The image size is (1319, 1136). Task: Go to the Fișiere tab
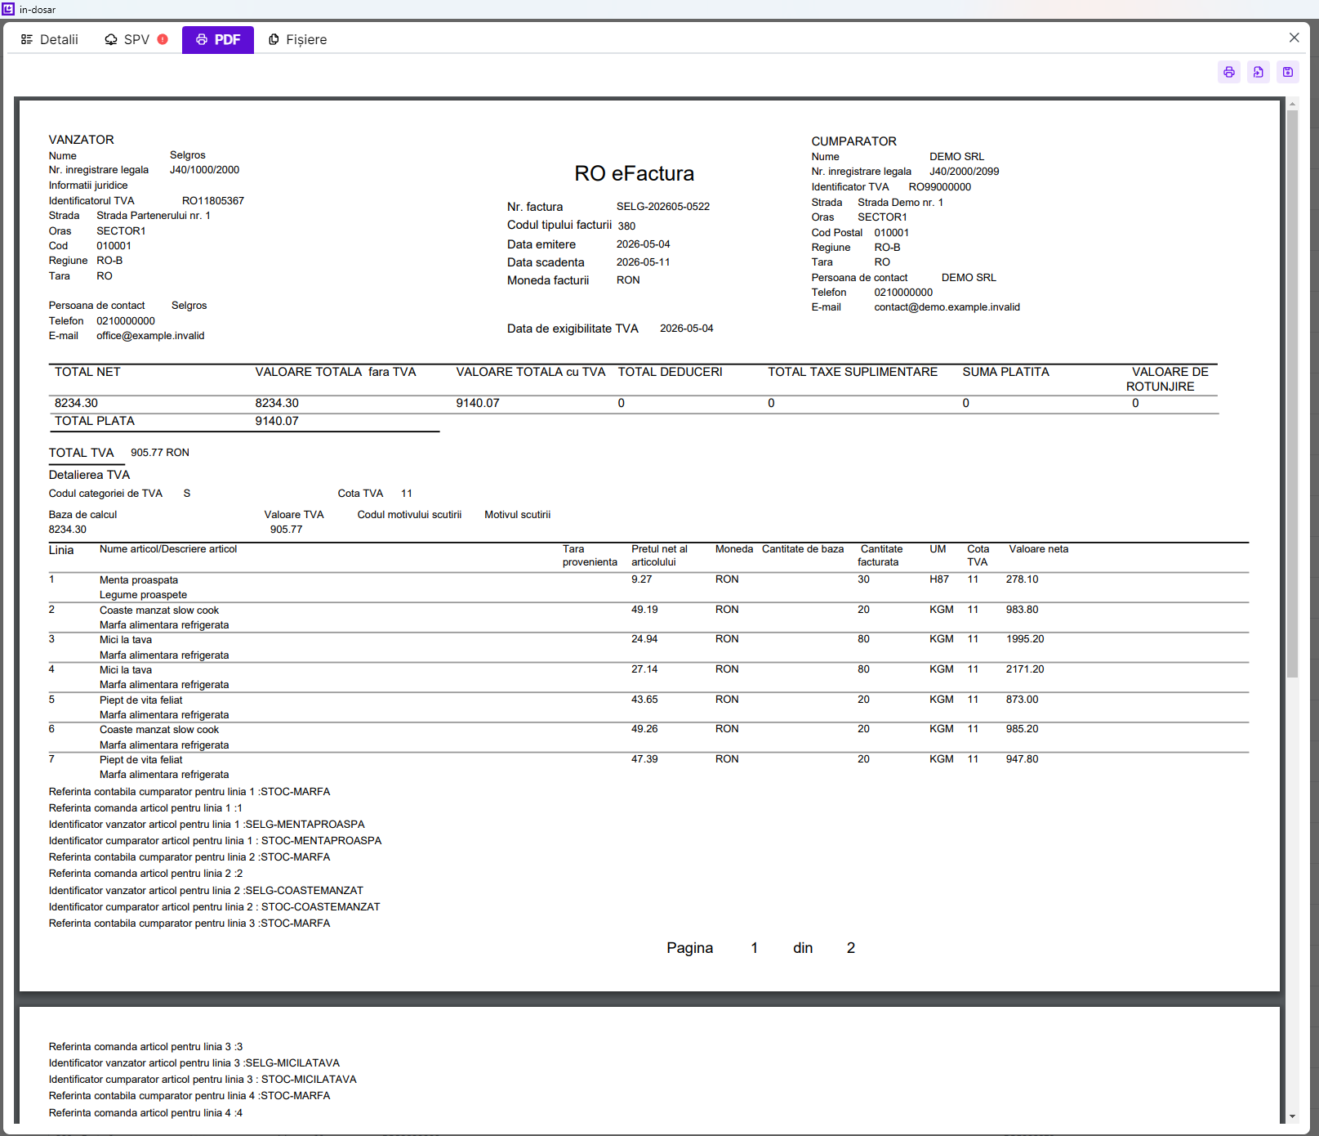click(x=298, y=39)
